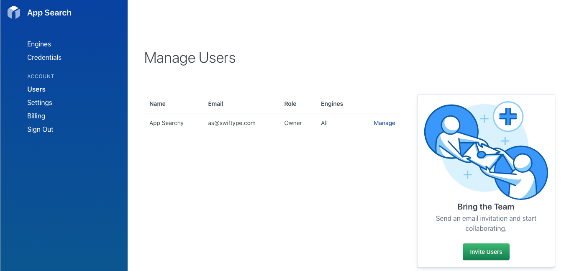
Task: Open the Settings page
Action: pos(39,102)
